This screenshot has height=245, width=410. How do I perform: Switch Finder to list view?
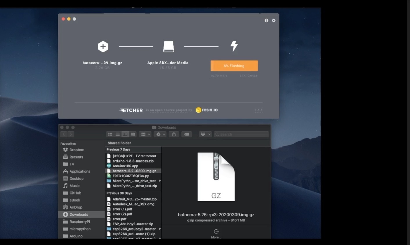coord(118,134)
